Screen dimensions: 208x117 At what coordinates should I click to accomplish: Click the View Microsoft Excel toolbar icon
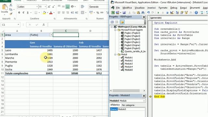pyautogui.click(x=113, y=13)
